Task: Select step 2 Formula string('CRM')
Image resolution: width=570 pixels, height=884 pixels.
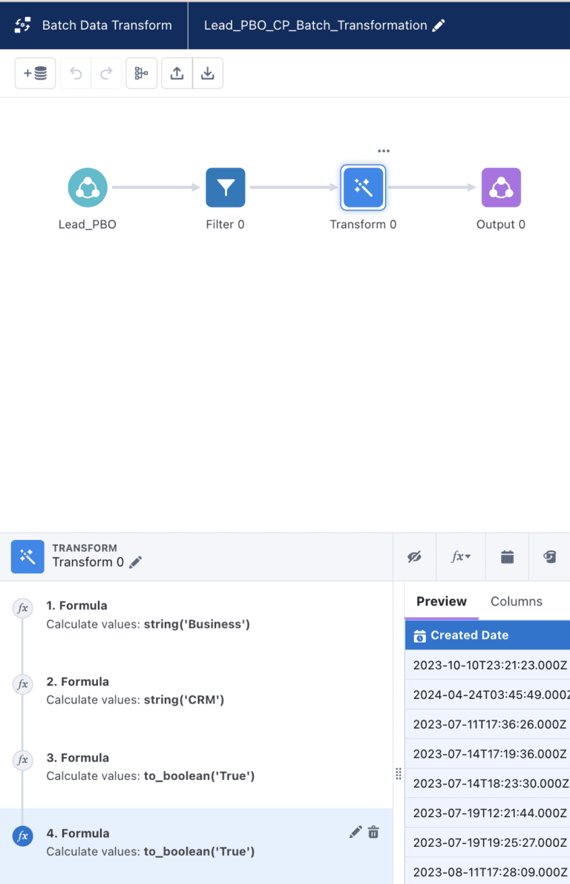Action: tap(196, 691)
